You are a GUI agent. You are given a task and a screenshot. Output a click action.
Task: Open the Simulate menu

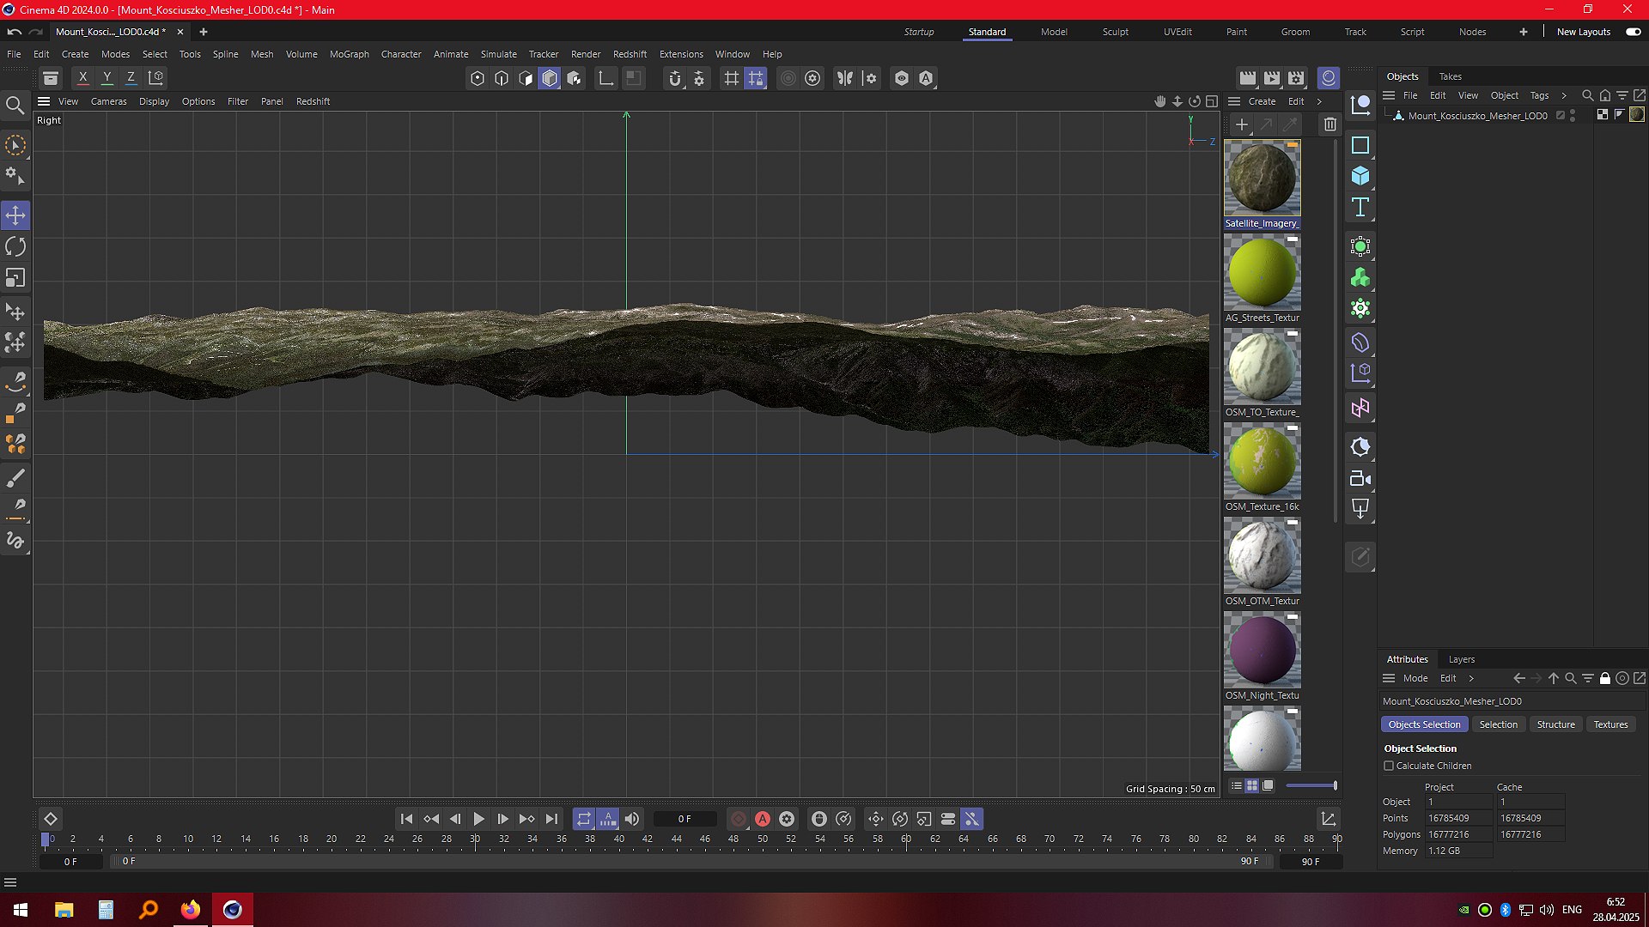click(x=498, y=54)
